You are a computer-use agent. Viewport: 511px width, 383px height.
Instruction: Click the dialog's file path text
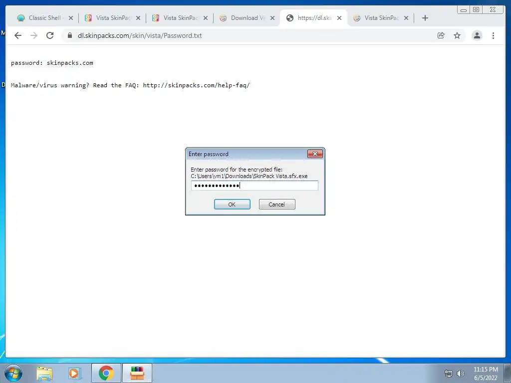point(249,176)
